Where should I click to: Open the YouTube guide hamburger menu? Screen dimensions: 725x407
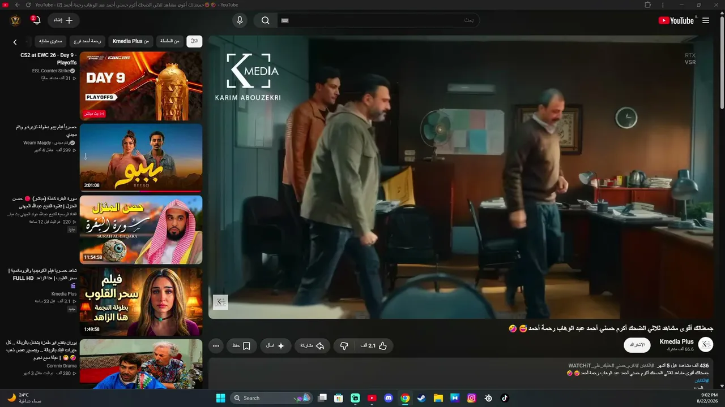point(706,20)
